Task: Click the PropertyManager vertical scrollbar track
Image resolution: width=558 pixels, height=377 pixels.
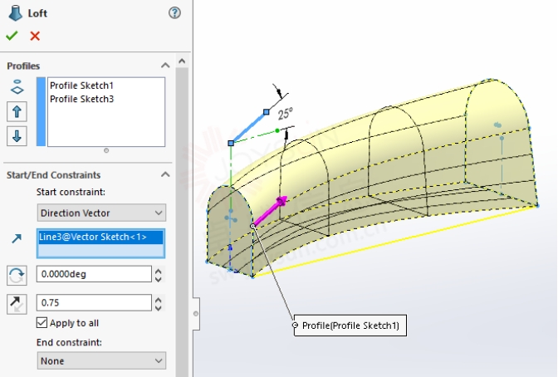Action: point(182,221)
